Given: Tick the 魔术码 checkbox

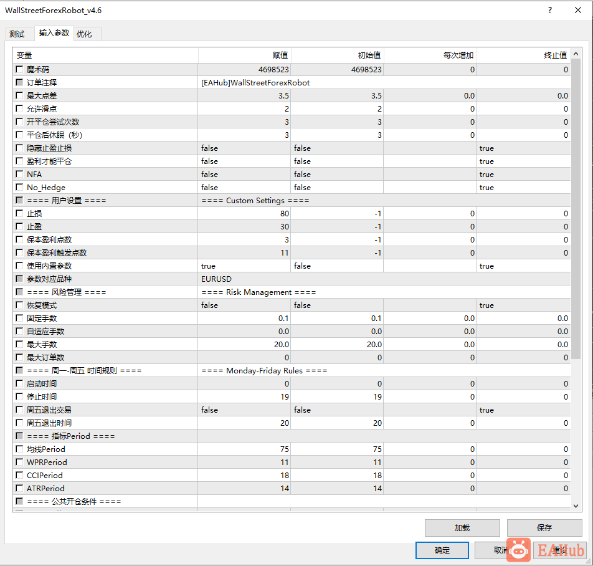Looking at the screenshot, I should click(x=19, y=69).
